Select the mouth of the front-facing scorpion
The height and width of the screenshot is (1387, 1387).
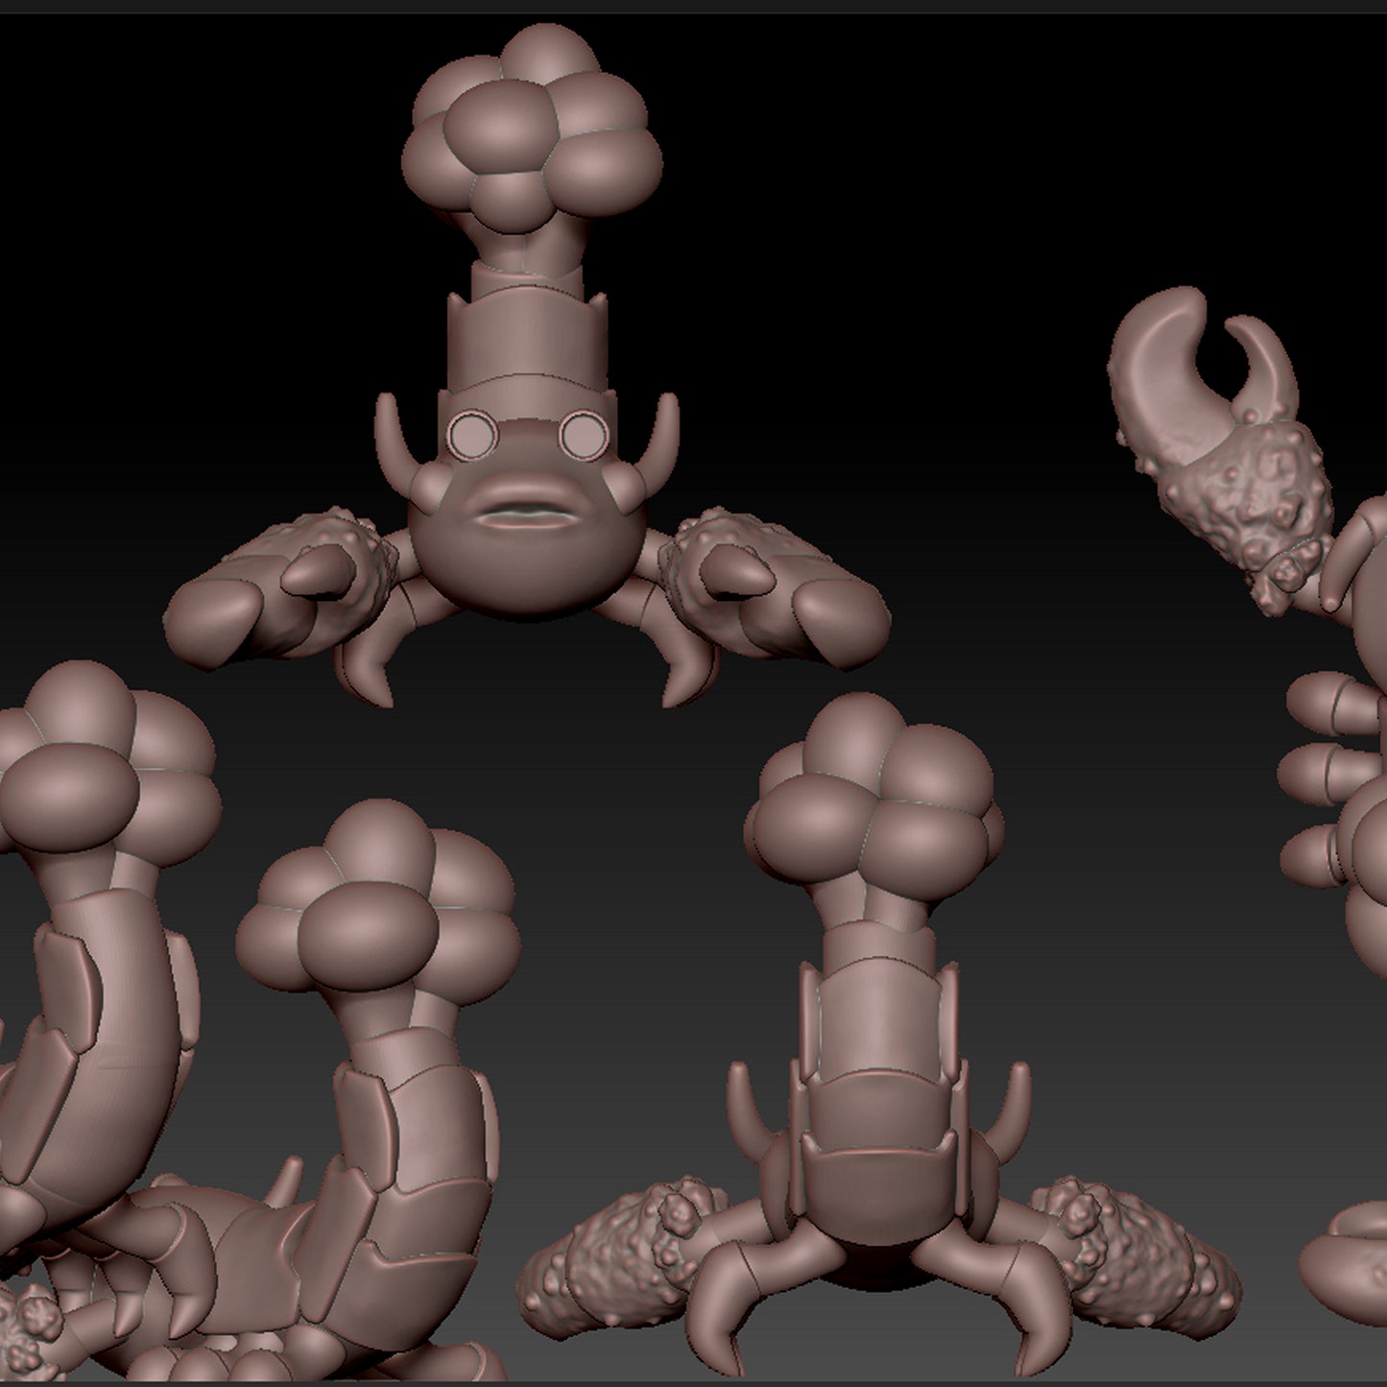(x=529, y=514)
